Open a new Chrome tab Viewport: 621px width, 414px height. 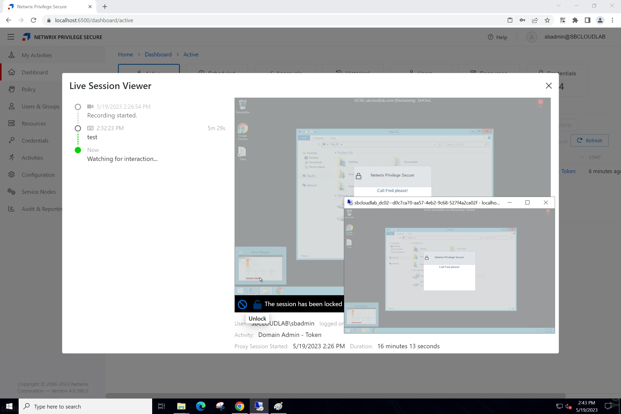pyautogui.click(x=105, y=7)
